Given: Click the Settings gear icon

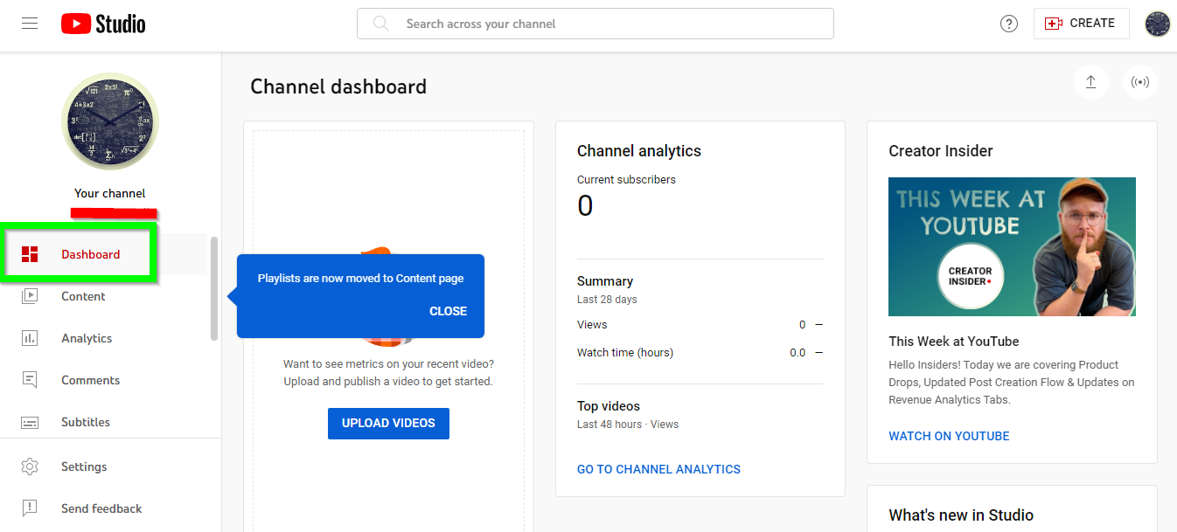Looking at the screenshot, I should 30,466.
